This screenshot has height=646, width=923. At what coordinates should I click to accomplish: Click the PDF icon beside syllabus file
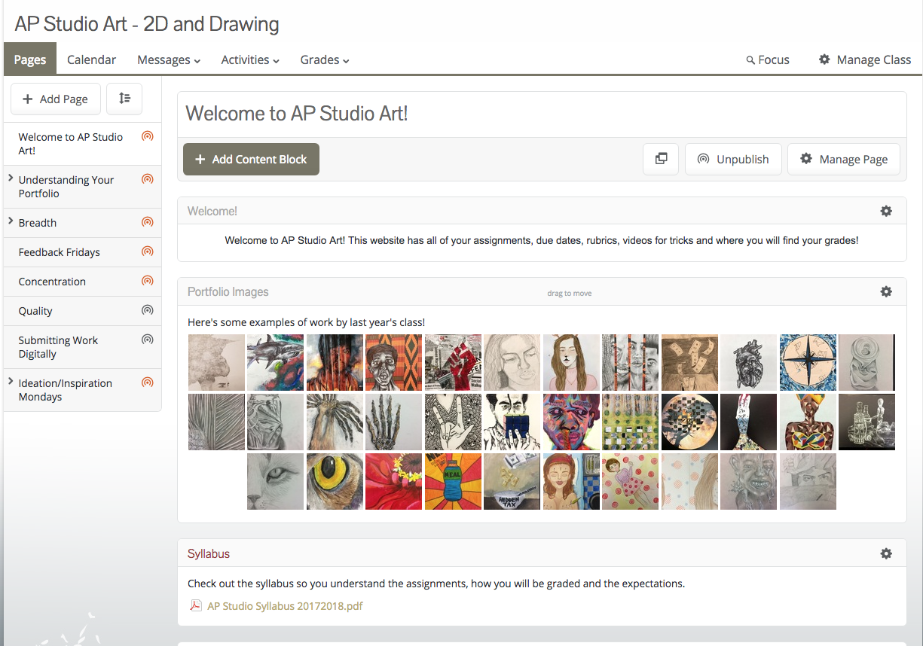click(196, 605)
